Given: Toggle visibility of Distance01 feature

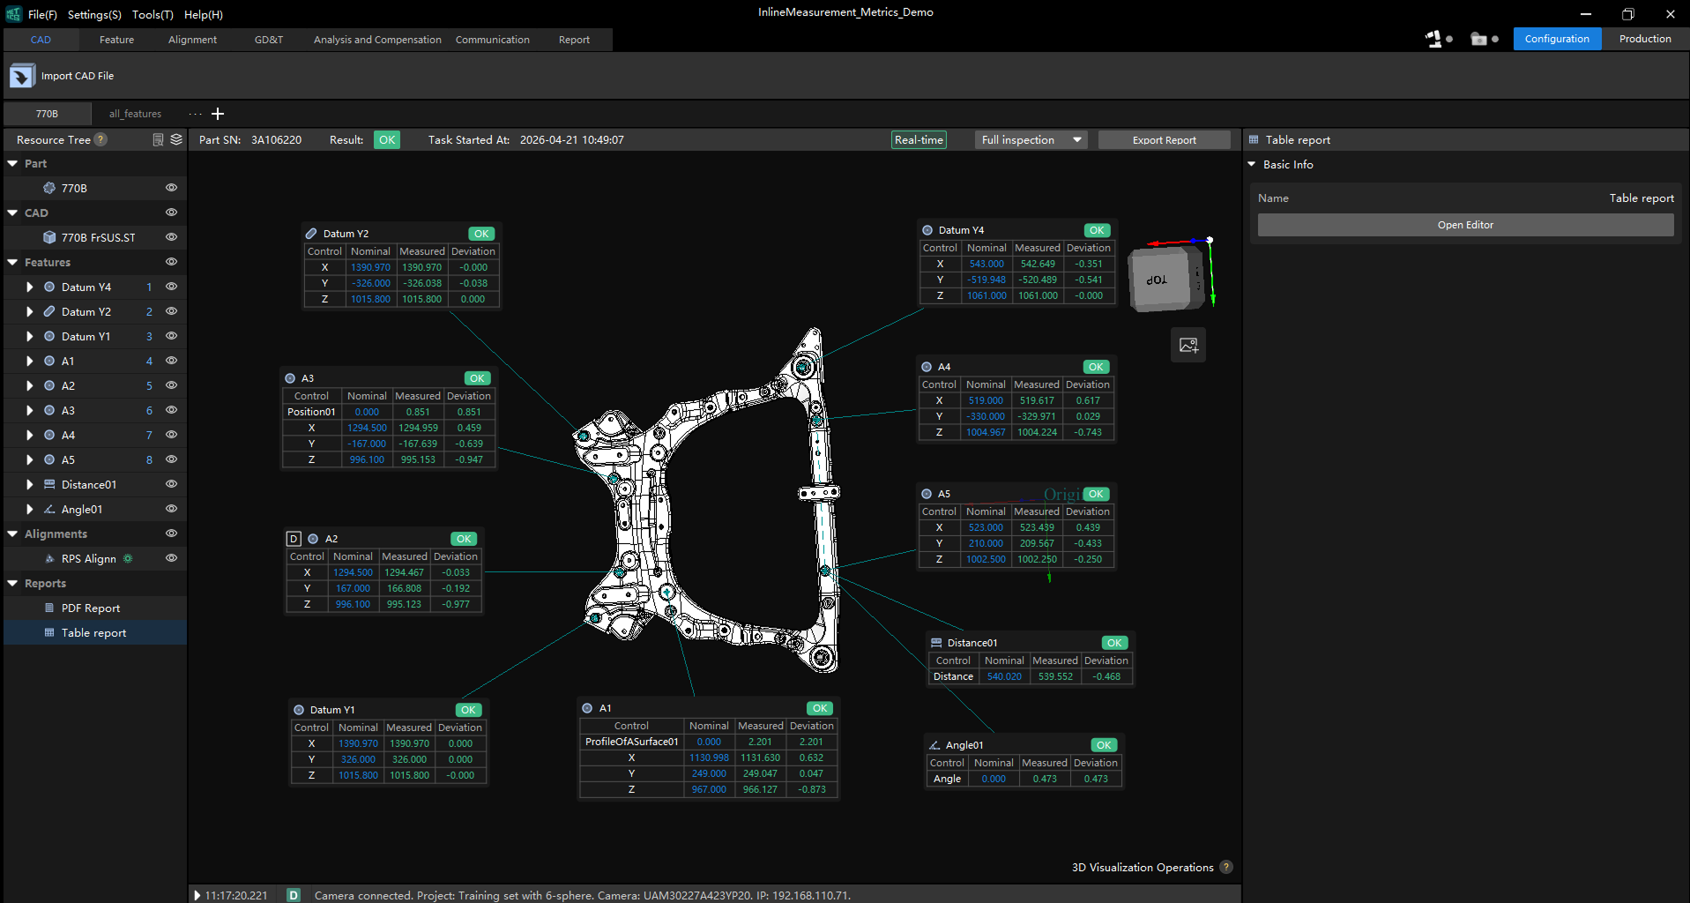Looking at the screenshot, I should pyautogui.click(x=171, y=484).
